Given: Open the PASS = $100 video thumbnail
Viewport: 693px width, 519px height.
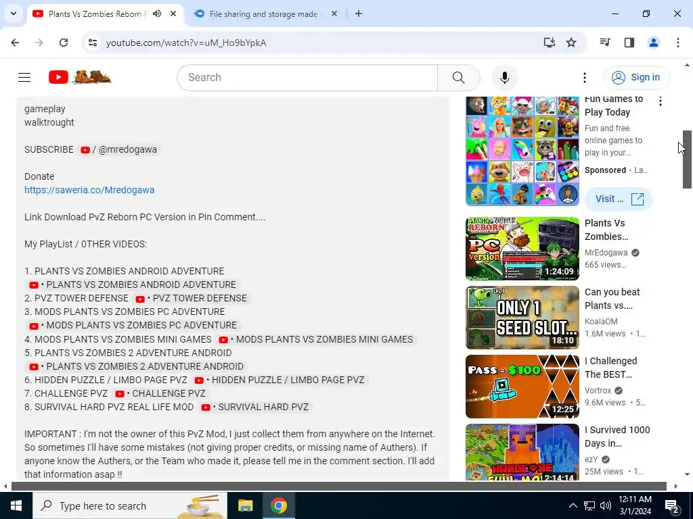Looking at the screenshot, I should (522, 386).
